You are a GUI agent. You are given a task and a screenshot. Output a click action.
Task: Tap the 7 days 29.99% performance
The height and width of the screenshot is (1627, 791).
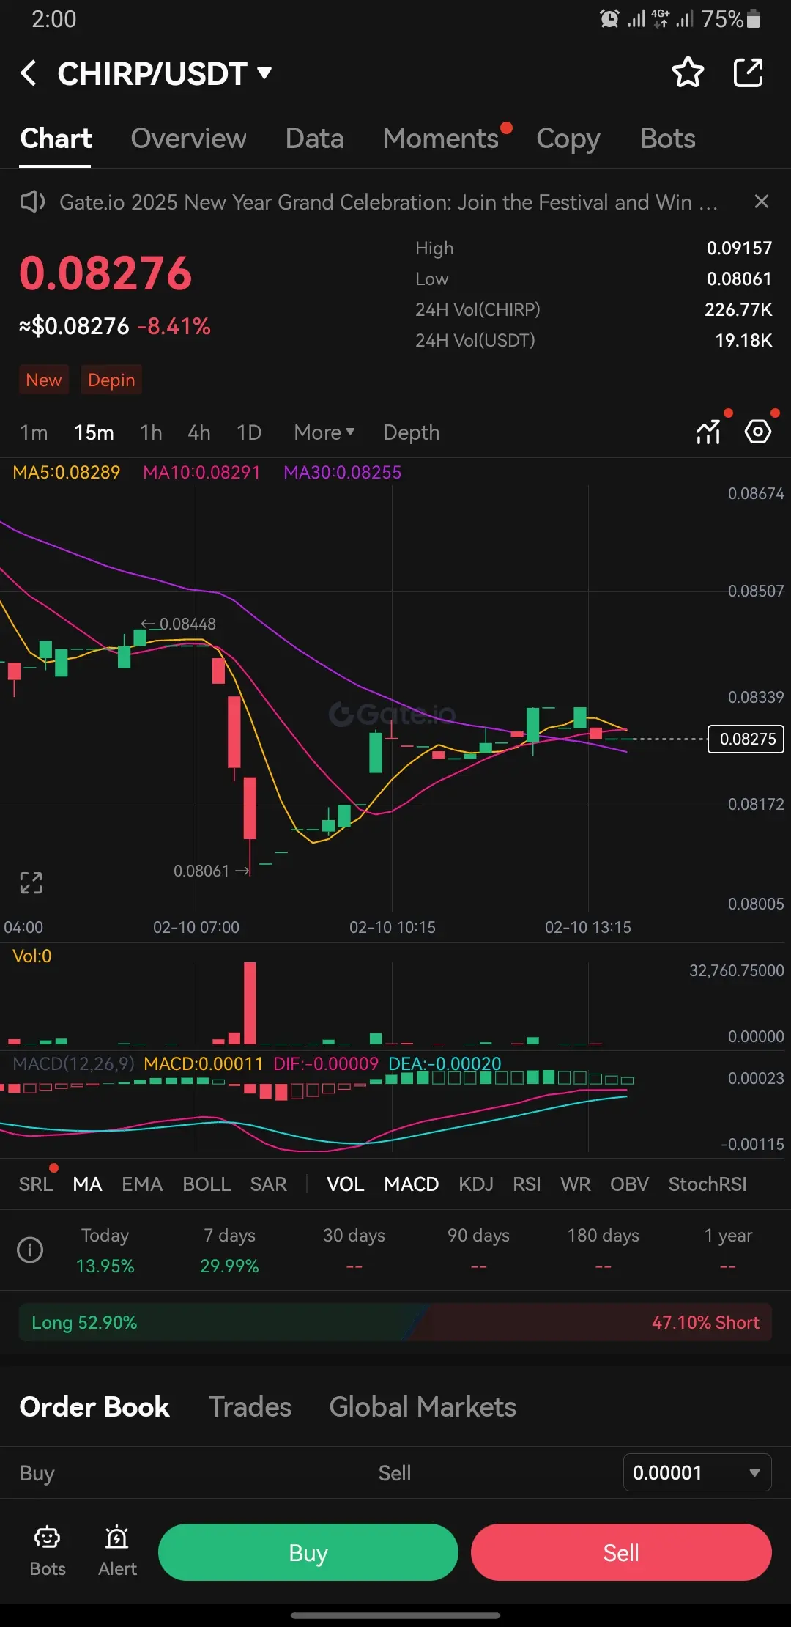229,1250
